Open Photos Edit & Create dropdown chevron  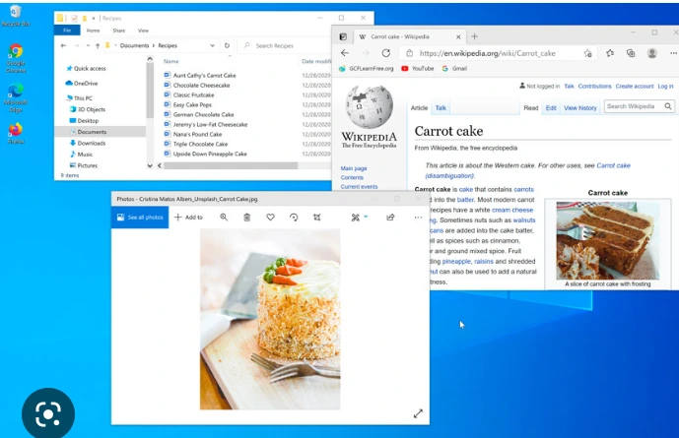pos(366,217)
